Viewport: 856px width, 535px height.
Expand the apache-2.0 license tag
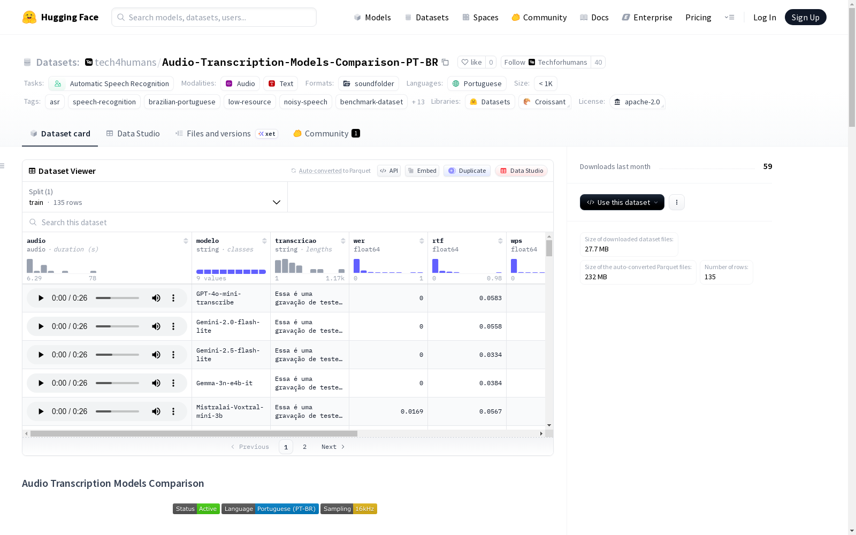tap(637, 102)
